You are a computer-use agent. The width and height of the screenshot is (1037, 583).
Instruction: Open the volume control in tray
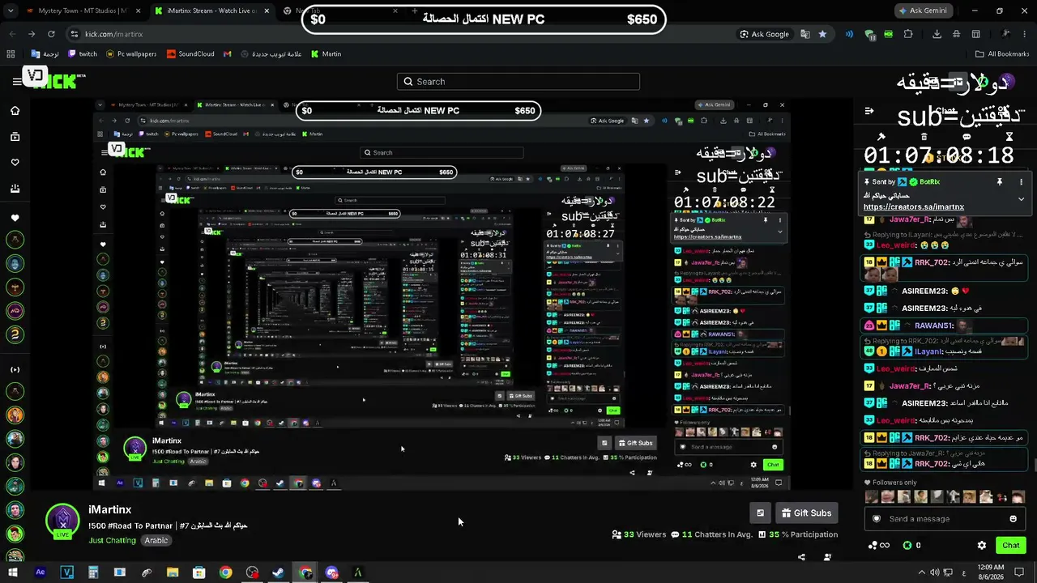point(934,572)
